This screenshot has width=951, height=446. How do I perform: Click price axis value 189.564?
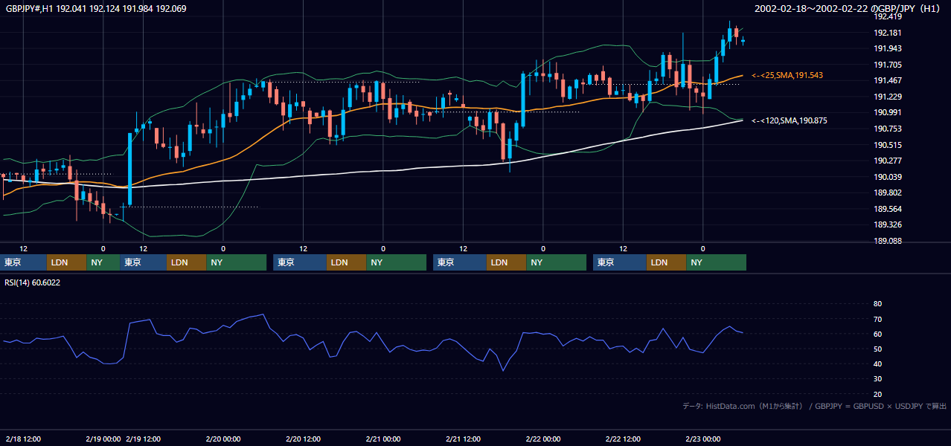pyautogui.click(x=887, y=209)
